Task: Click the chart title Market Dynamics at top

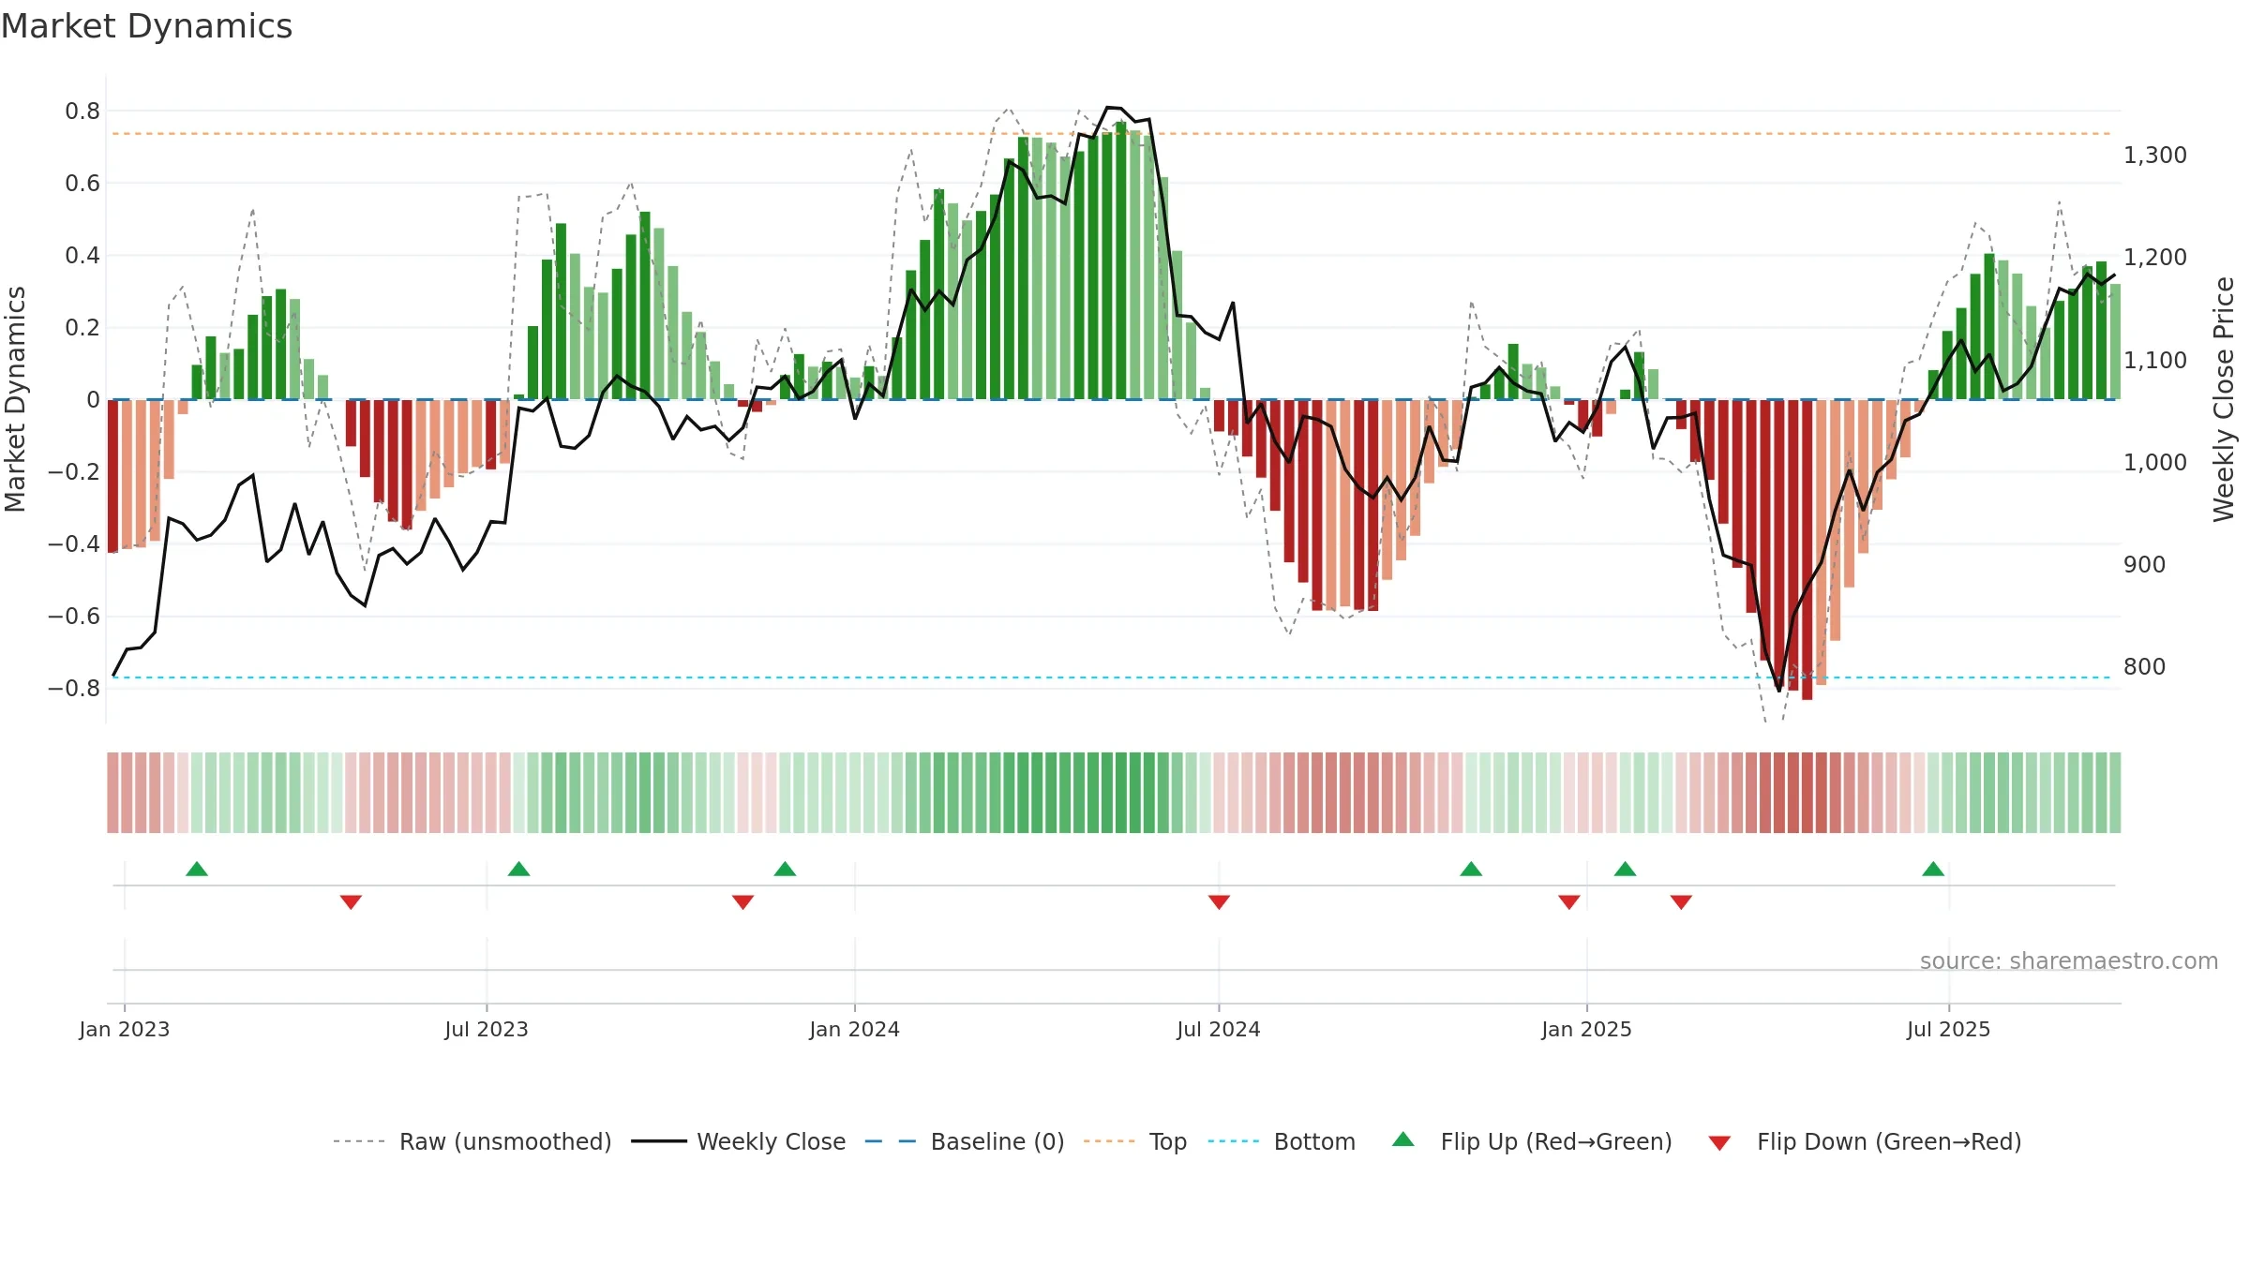Action: coord(146,26)
